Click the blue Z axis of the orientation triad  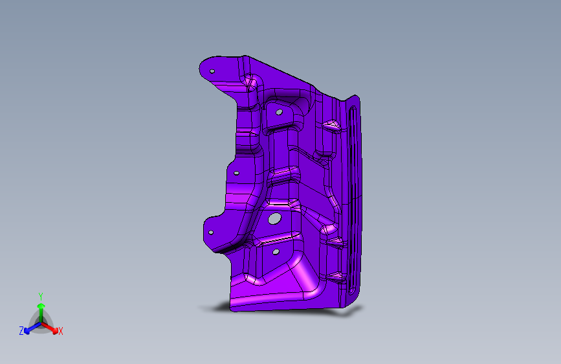click(x=32, y=328)
